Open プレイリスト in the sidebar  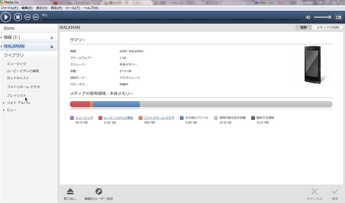tap(17, 96)
